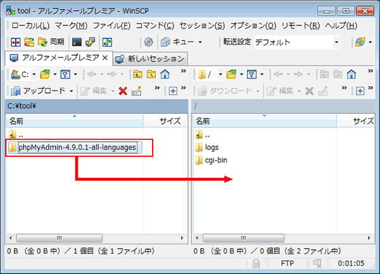
Task: Open the transfer settings (デフォルト) dropdown
Action: coord(336,42)
